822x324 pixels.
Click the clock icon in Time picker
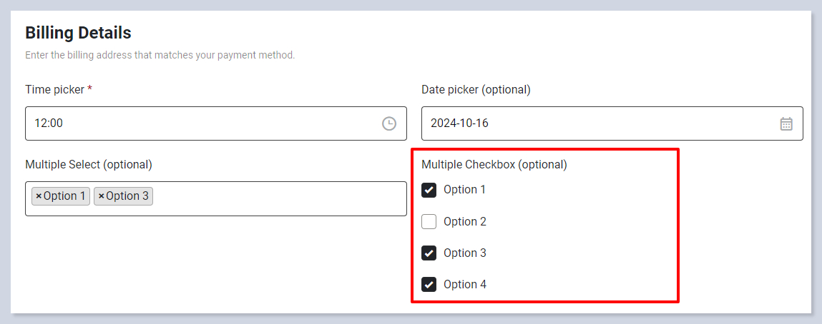coord(388,123)
